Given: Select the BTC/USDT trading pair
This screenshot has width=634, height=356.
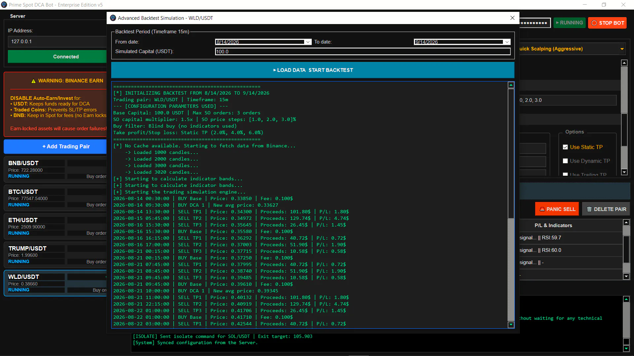Looking at the screenshot, I should click(55, 198).
